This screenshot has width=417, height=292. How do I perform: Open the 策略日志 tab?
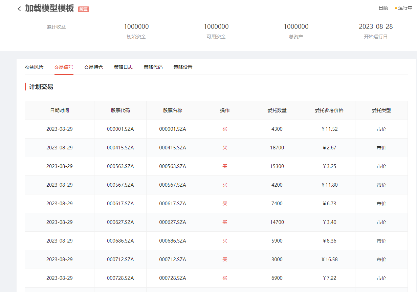(x=123, y=67)
